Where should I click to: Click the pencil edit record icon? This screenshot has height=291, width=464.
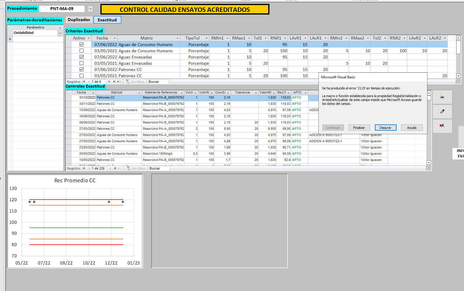(442, 111)
